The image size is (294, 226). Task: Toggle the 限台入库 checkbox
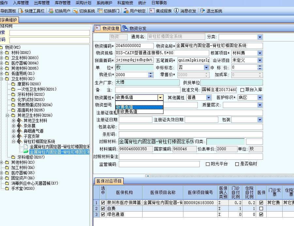point(242,90)
